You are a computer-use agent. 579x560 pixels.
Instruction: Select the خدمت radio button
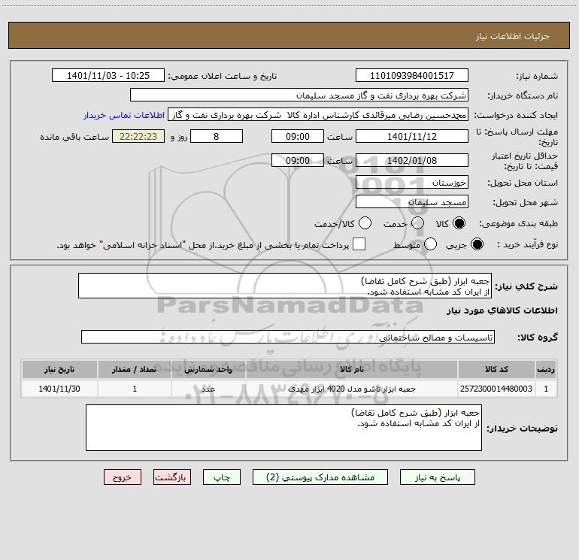tap(417, 223)
